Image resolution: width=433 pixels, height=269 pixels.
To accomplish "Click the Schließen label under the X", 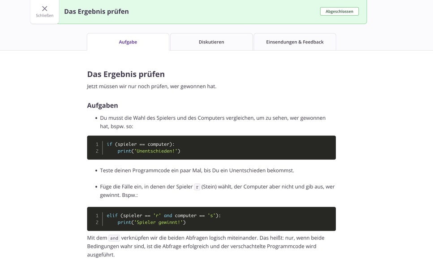I will [45, 16].
